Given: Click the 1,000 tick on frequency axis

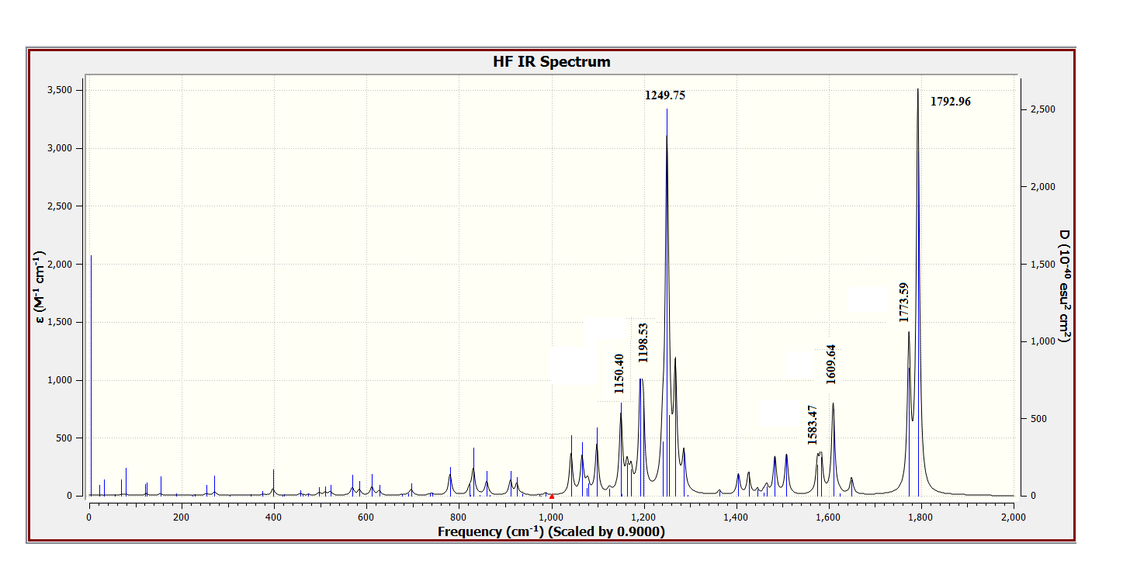Looking at the screenshot, I should pos(551,517).
